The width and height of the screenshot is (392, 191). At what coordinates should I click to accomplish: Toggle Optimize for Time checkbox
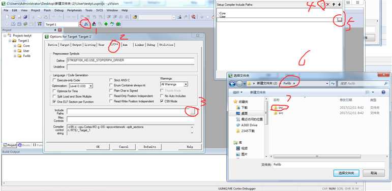pos(54,91)
